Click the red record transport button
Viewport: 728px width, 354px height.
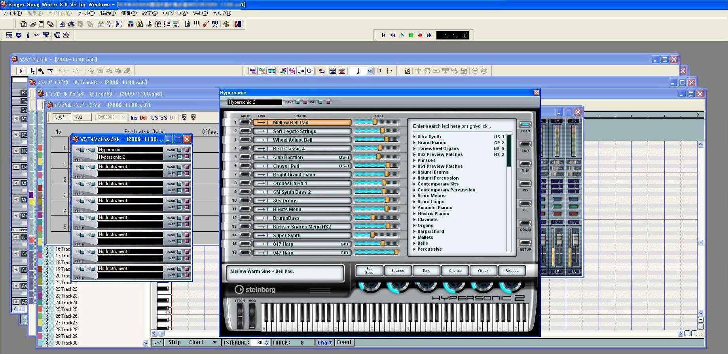click(x=420, y=35)
